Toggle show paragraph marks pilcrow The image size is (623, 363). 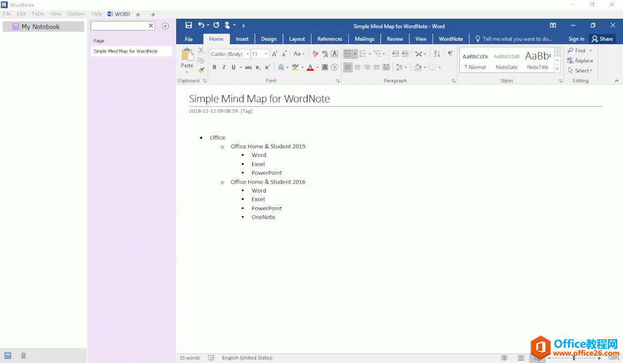(x=450, y=54)
